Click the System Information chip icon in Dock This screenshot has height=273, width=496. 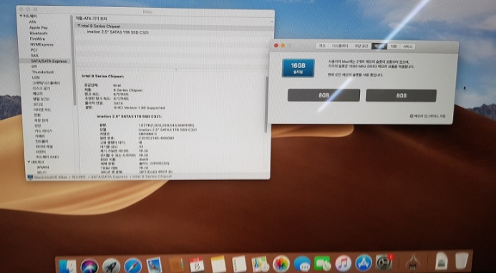pyautogui.click(x=413, y=262)
